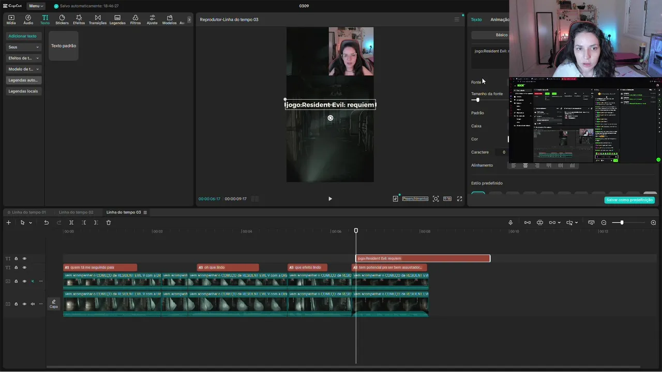Select the Animação tab in properties panel
662x372 pixels.
click(x=500, y=20)
